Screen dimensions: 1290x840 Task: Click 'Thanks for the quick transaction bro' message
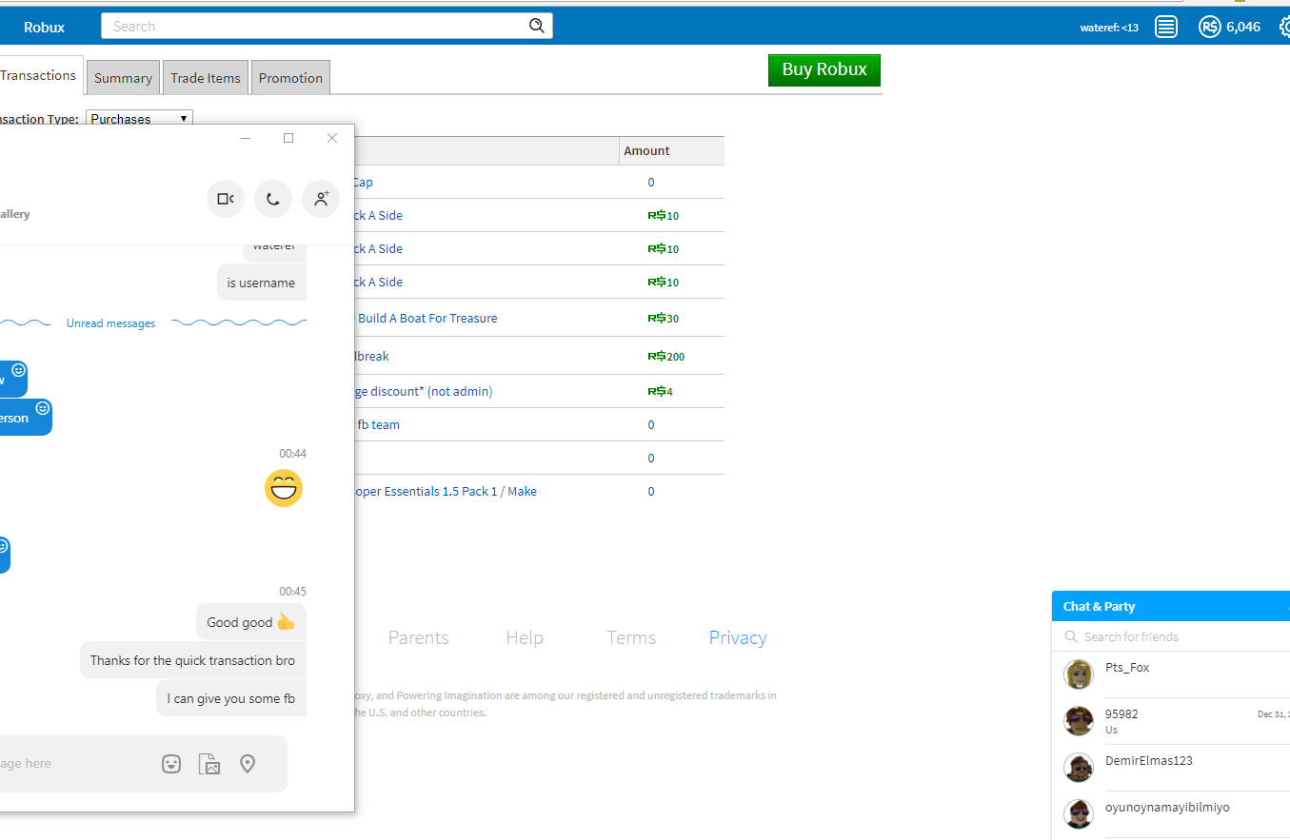click(x=193, y=660)
